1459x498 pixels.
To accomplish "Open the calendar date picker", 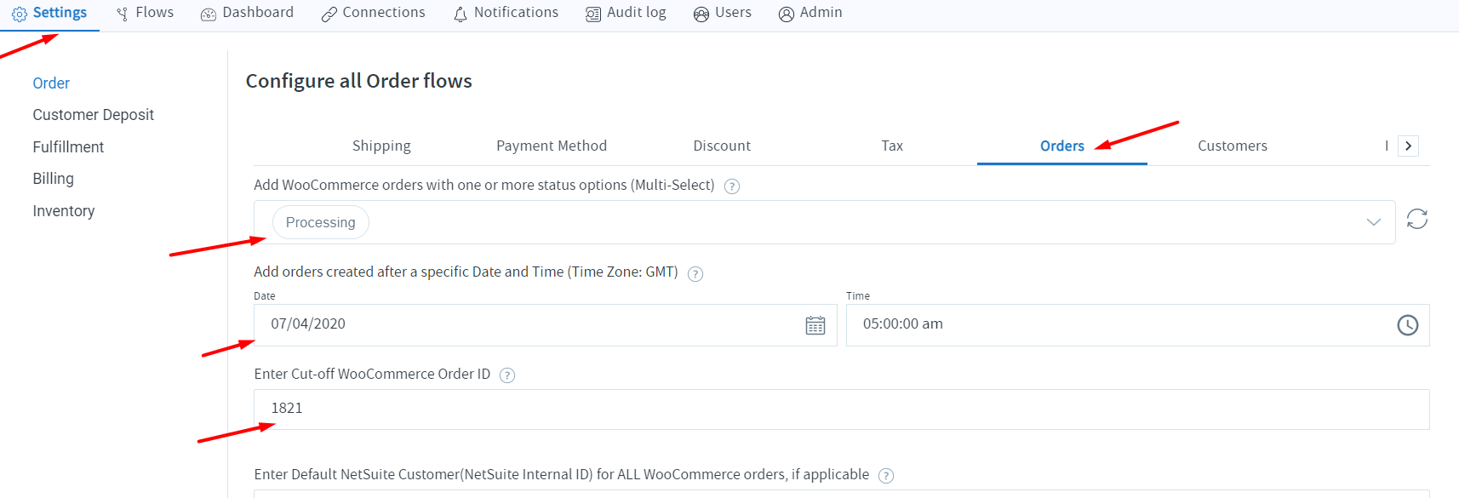I will (815, 325).
